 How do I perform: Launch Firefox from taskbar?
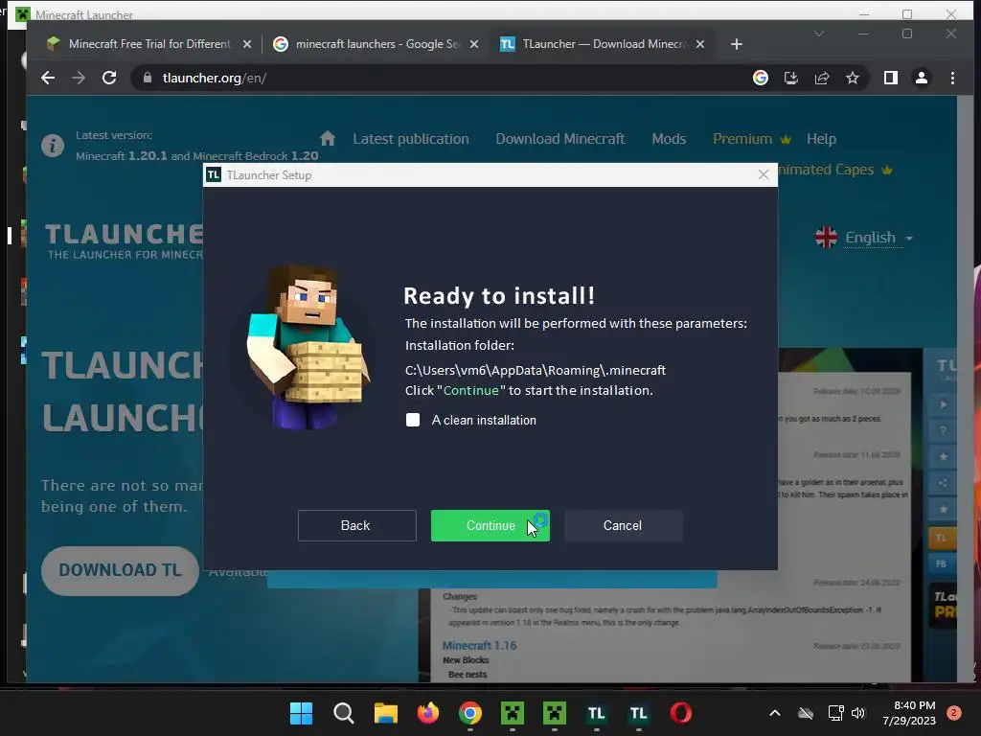click(x=428, y=713)
